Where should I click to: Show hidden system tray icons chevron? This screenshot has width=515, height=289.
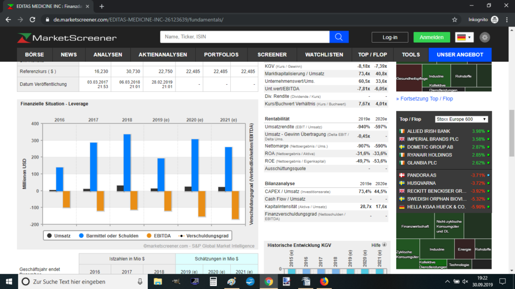(x=447, y=281)
